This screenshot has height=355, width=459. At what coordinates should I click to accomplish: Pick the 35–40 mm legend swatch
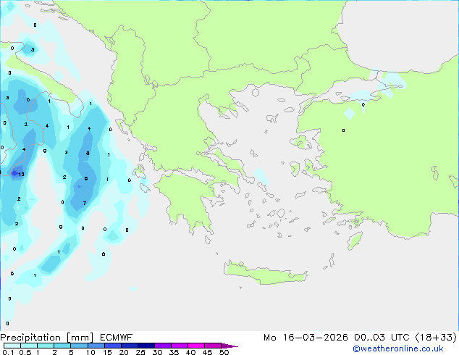pyautogui.click(x=180, y=346)
